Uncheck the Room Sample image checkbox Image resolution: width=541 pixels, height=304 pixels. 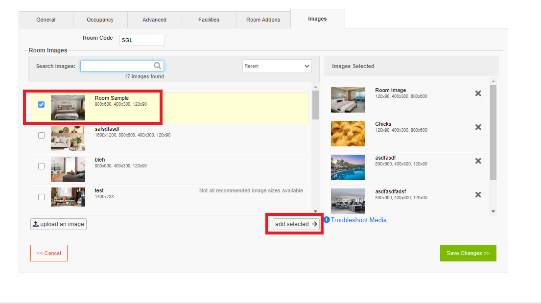(x=42, y=104)
